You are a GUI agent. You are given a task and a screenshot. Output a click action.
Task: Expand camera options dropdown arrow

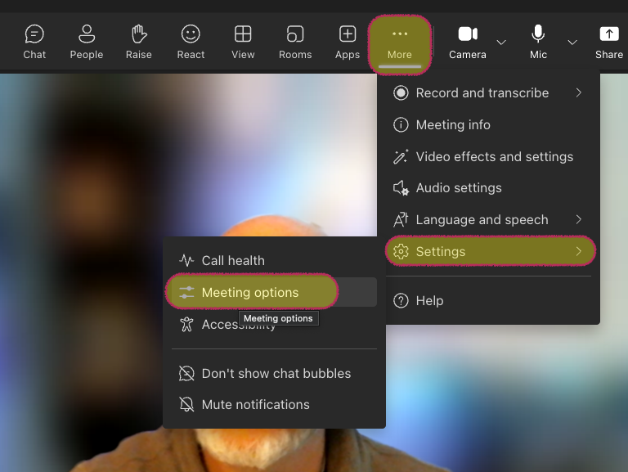coord(501,43)
